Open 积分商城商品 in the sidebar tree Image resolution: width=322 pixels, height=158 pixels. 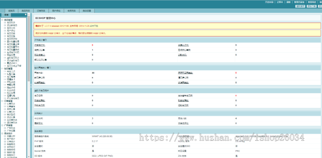[13, 98]
